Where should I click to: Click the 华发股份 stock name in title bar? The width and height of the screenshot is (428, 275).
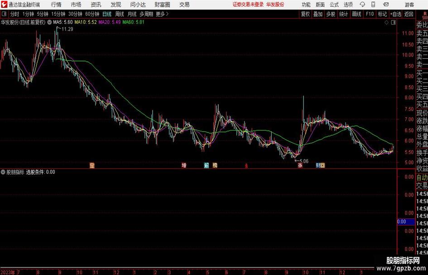point(275,5)
